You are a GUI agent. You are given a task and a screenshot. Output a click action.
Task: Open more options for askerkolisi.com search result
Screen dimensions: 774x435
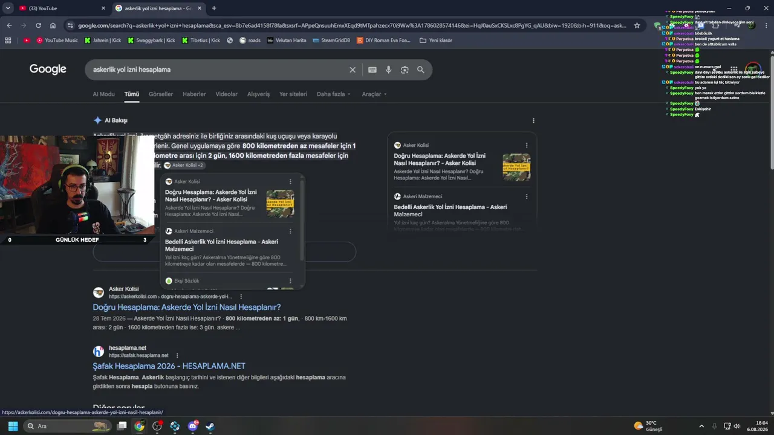pyautogui.click(x=241, y=297)
